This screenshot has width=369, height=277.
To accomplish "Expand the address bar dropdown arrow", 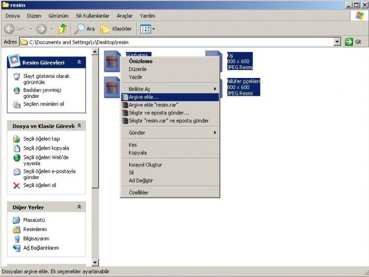I will (337, 42).
